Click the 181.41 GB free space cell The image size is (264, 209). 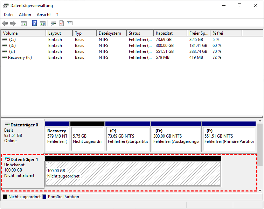[x=198, y=46]
